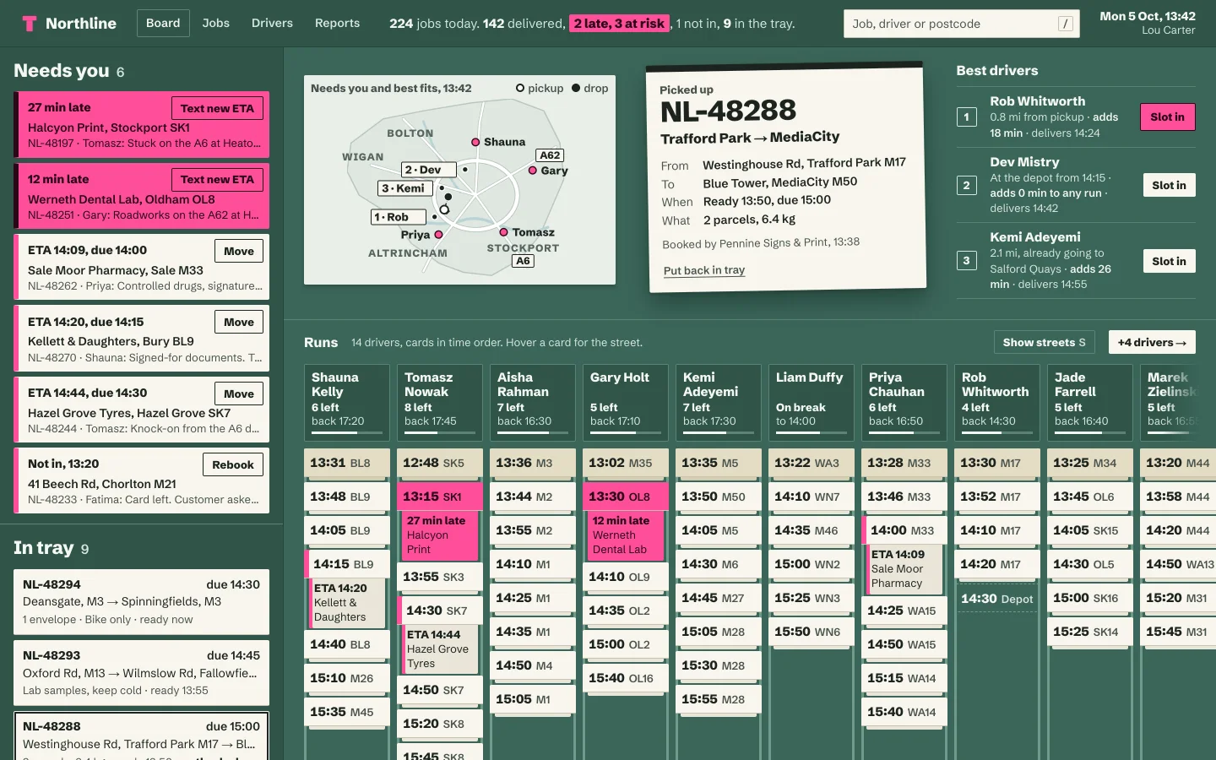The width and height of the screenshot is (1216, 760).
Task: Open the Jobs tab
Action: tap(216, 24)
